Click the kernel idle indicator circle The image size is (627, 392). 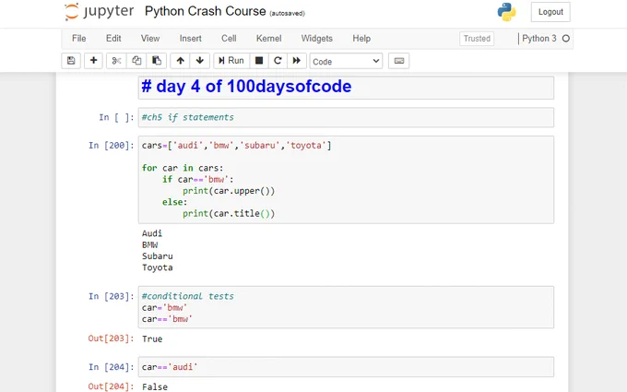click(x=566, y=39)
